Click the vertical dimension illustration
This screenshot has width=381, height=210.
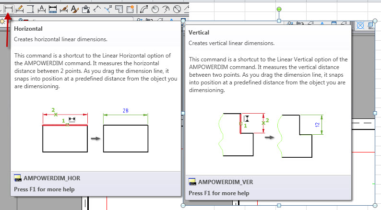pyautogui.click(x=271, y=135)
